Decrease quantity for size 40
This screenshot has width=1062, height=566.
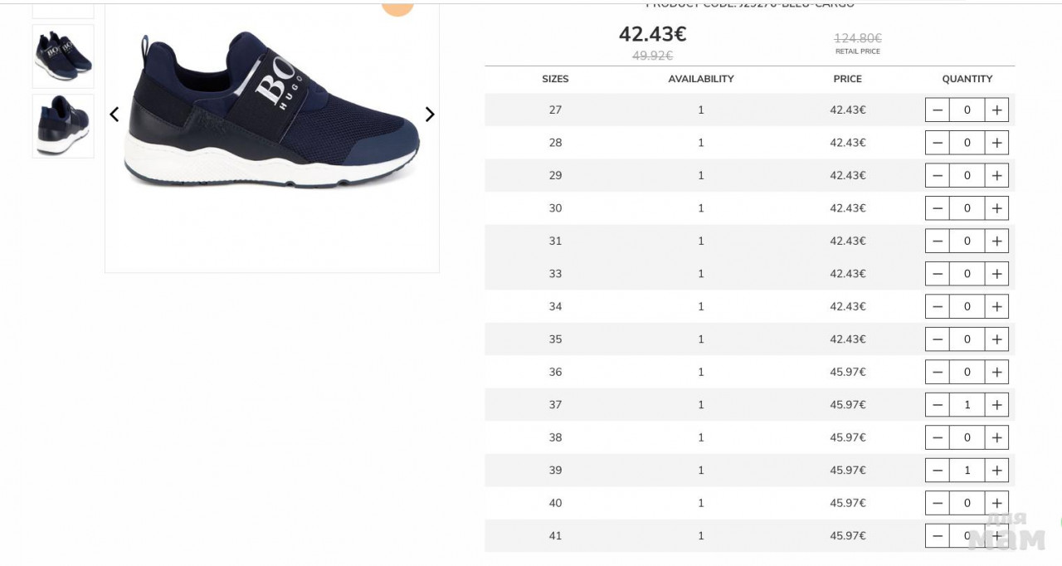938,503
